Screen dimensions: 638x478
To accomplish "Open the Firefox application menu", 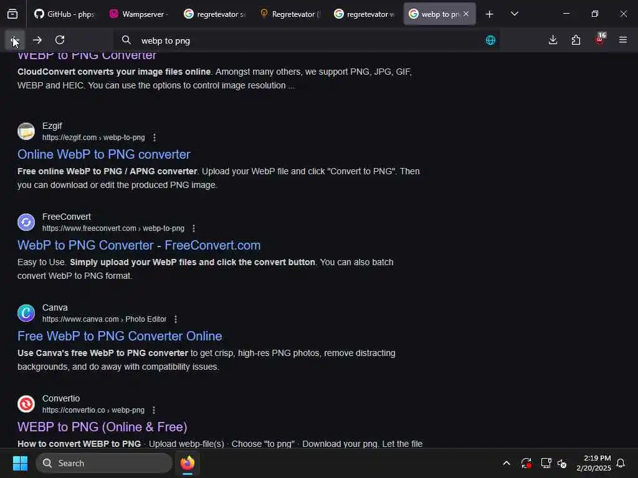I will 623,40.
